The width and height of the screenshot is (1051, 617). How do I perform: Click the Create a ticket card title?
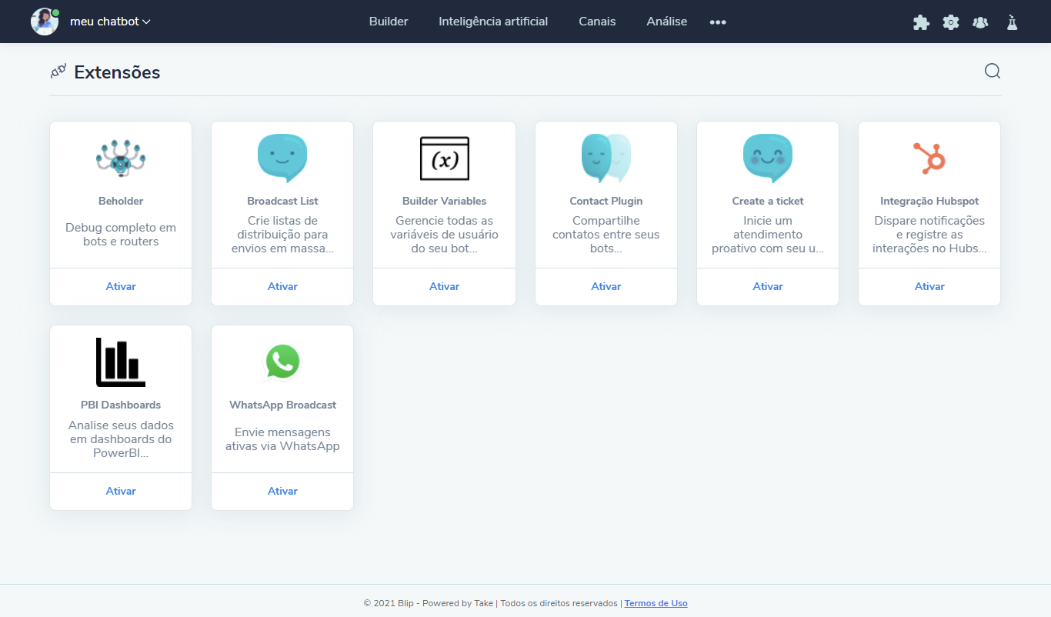(768, 201)
